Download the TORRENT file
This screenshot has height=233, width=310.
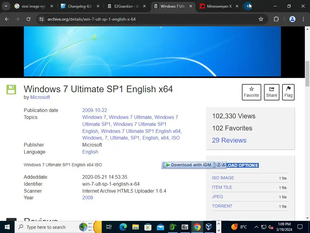222,206
